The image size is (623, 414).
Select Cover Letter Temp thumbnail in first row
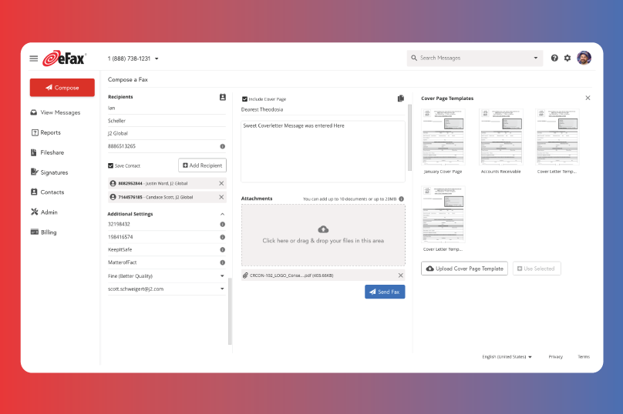[x=557, y=137]
